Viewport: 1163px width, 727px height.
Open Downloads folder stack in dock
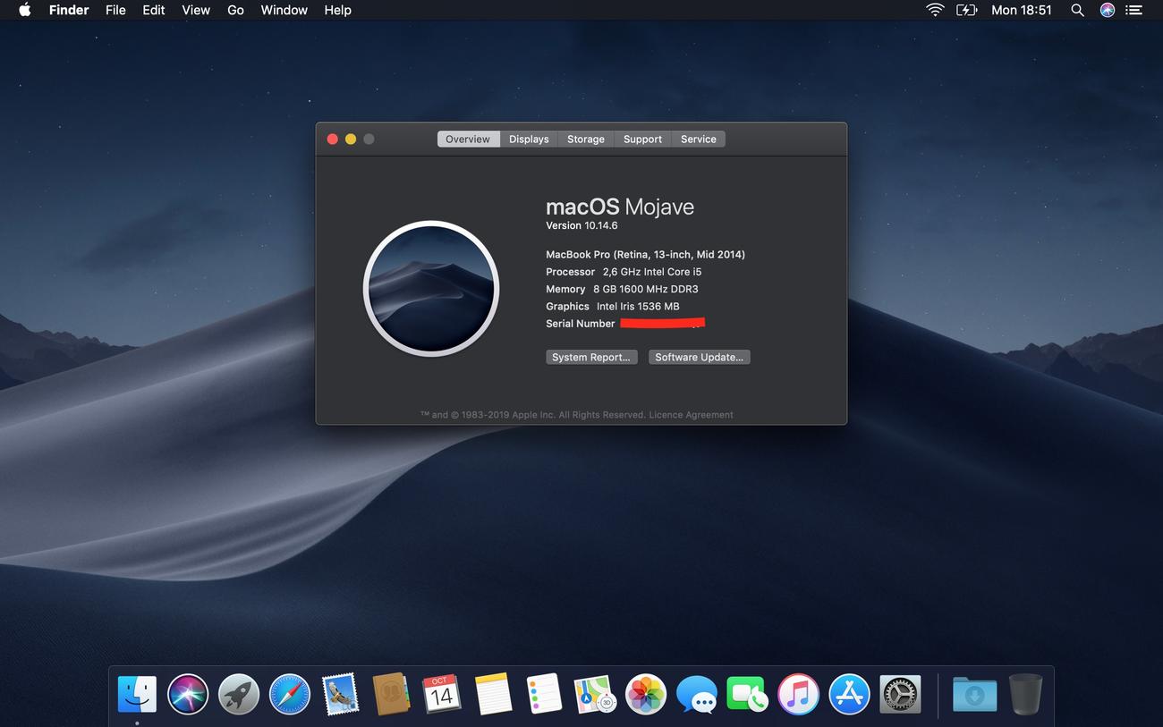974,694
